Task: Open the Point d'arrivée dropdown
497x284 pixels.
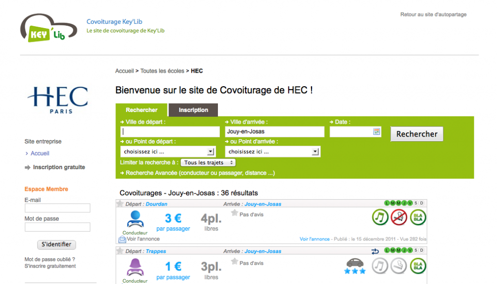Action: 273,152
